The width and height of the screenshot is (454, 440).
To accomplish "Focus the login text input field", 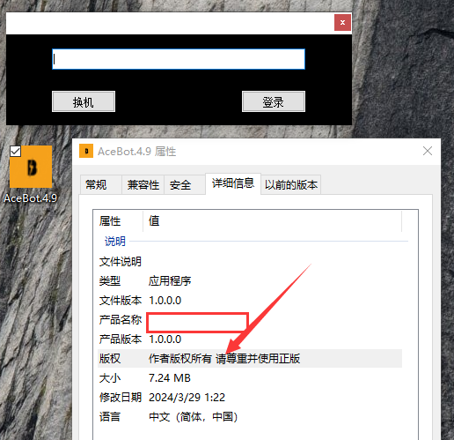I will 179,59.
